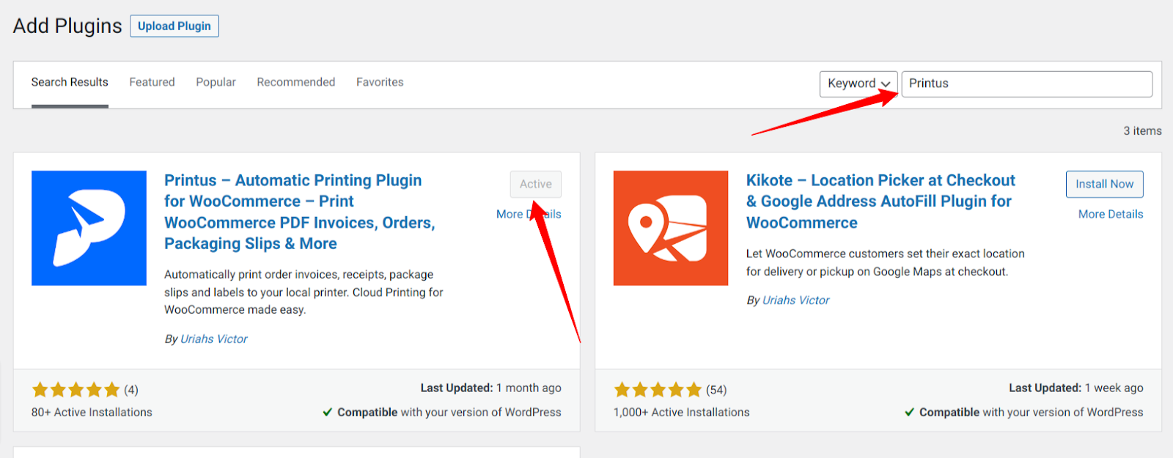The width and height of the screenshot is (1173, 458).
Task: Click Uriahs Victor author link under Printus
Action: pyautogui.click(x=214, y=339)
